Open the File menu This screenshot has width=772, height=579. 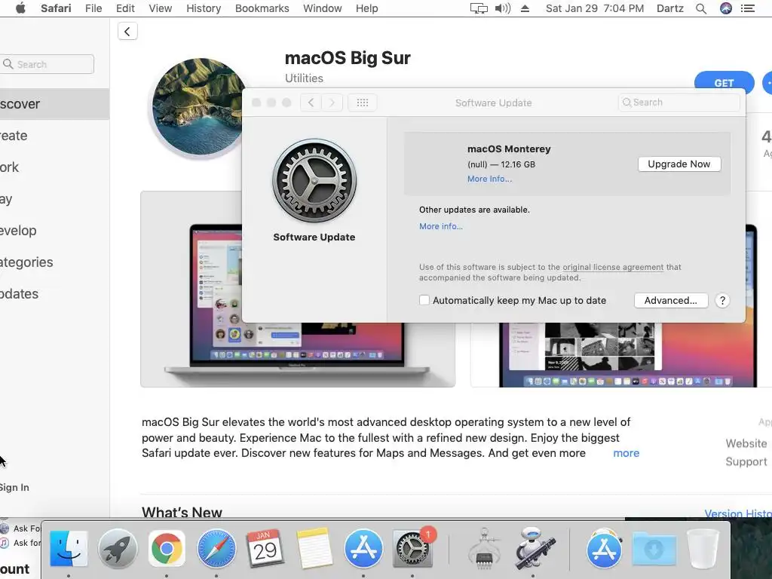[x=93, y=8]
